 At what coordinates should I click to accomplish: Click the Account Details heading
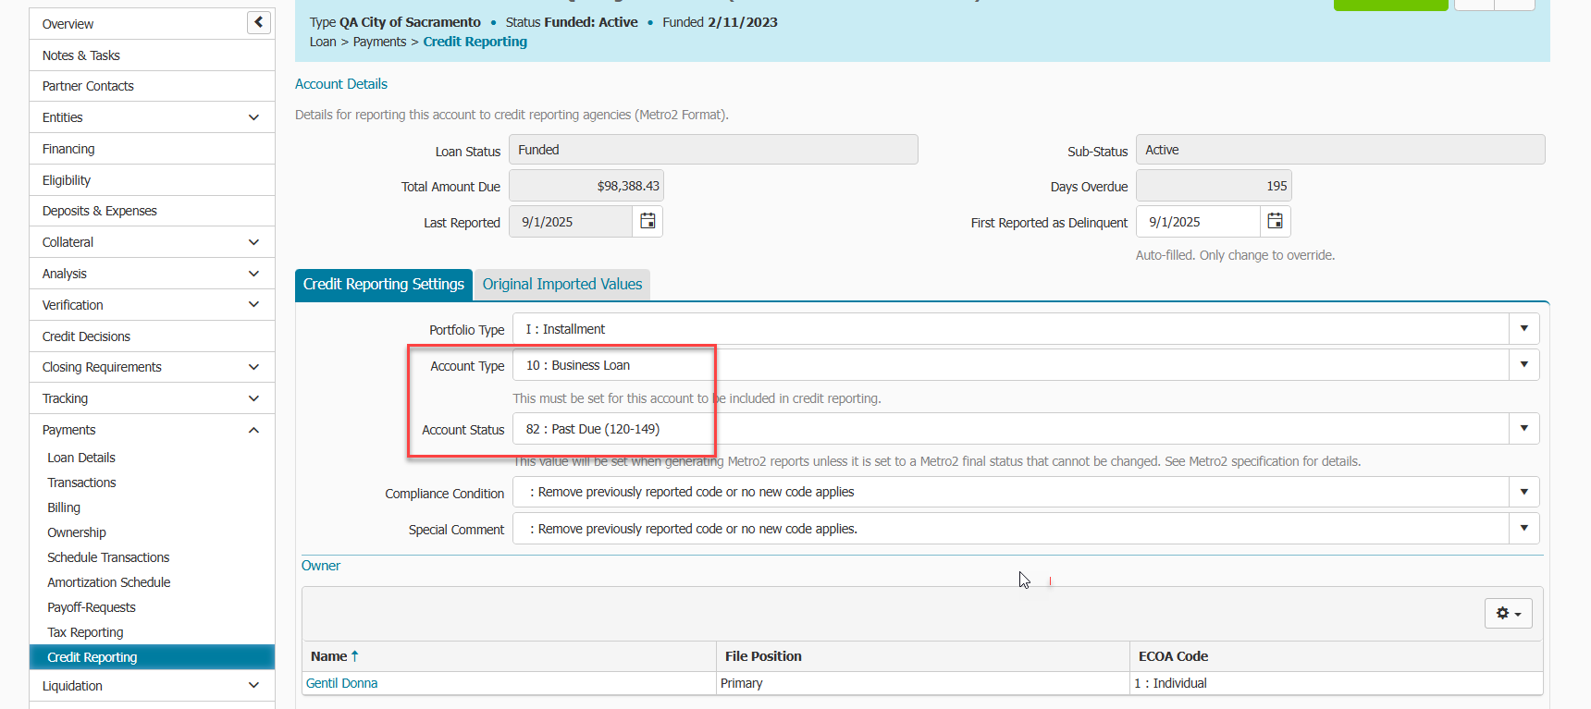tap(341, 84)
